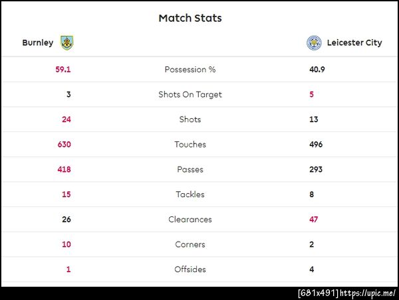
Task: Click the Shots row label
Action: click(x=190, y=119)
